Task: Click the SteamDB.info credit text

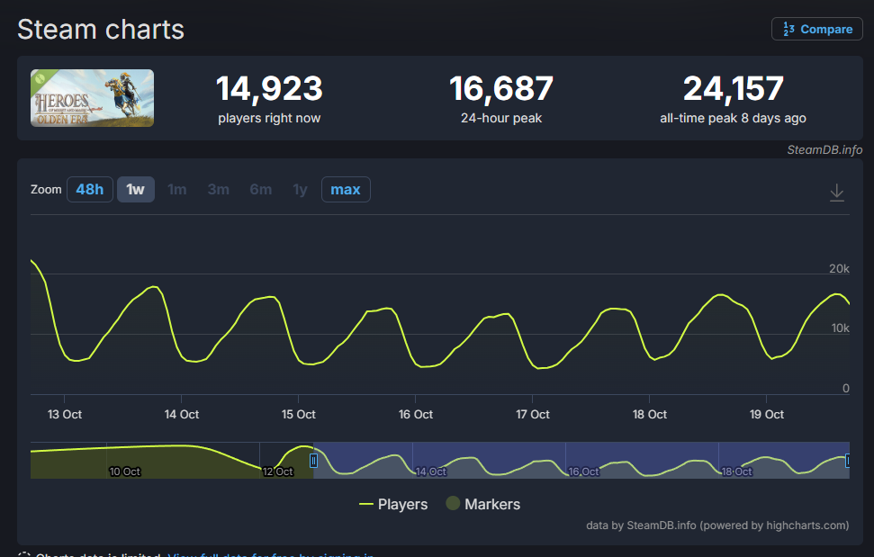Action: tap(824, 150)
